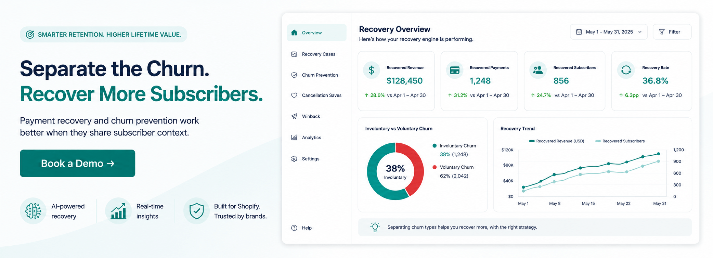Select the Winback menu item

coord(316,116)
